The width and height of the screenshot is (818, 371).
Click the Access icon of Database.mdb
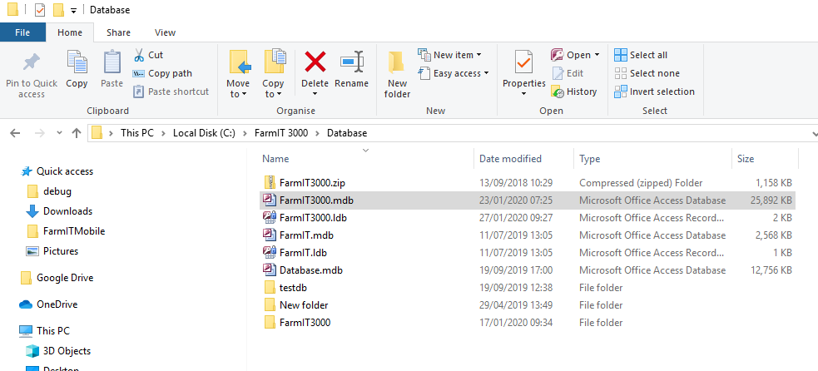tap(269, 270)
